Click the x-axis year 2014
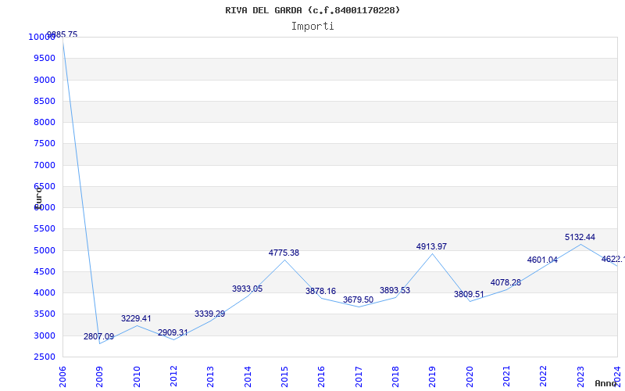Image resolution: width=625 pixels, height=391 pixels. pyautogui.click(x=248, y=377)
